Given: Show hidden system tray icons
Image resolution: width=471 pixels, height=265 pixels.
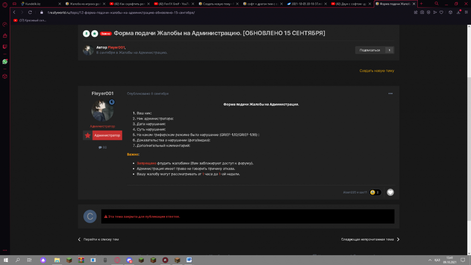Looking at the screenshot, I should point(430,260).
